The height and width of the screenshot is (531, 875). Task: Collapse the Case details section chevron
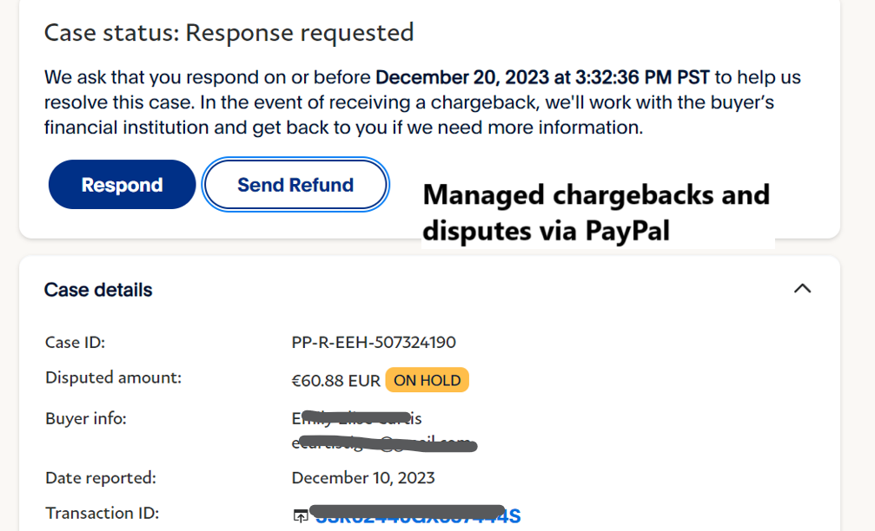click(802, 289)
